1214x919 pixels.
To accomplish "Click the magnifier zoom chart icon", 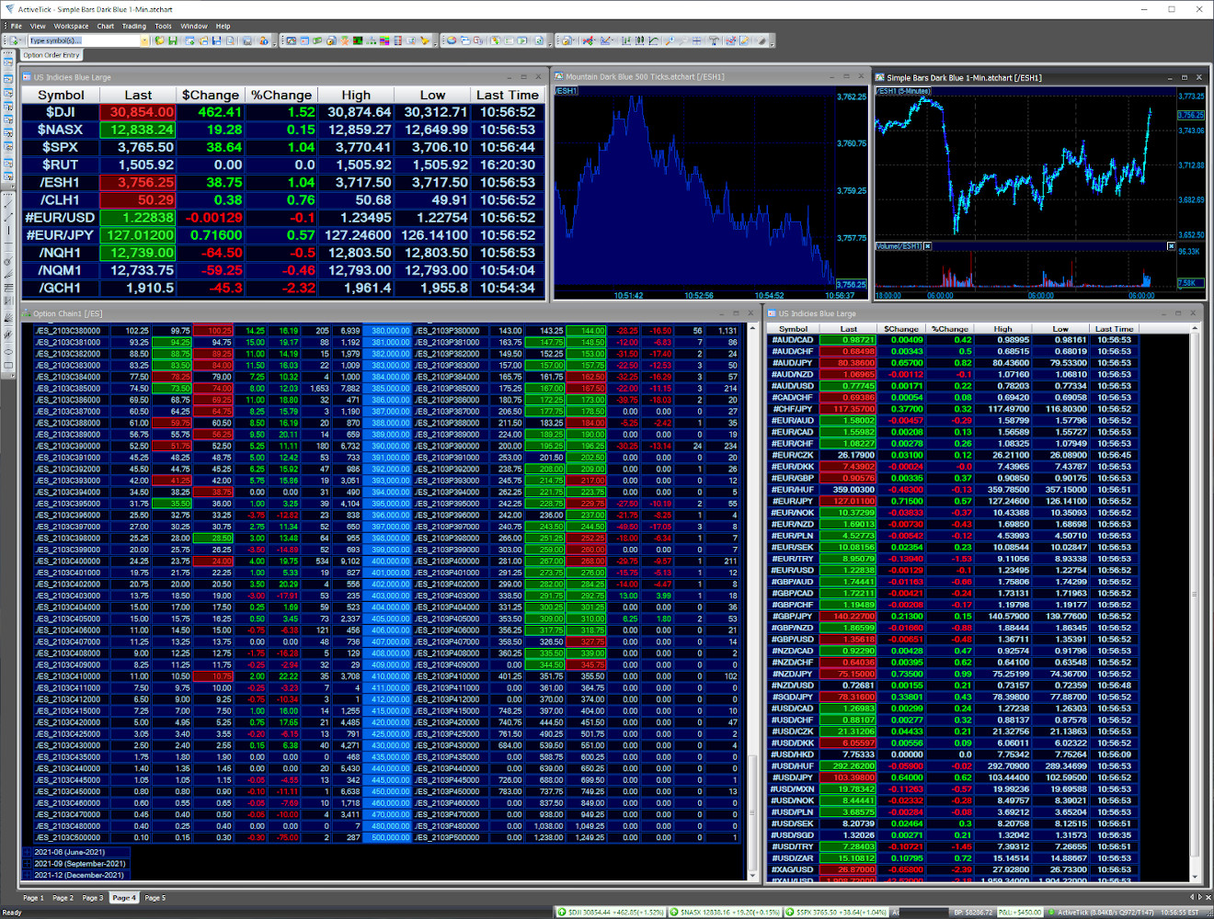I will 670,40.
